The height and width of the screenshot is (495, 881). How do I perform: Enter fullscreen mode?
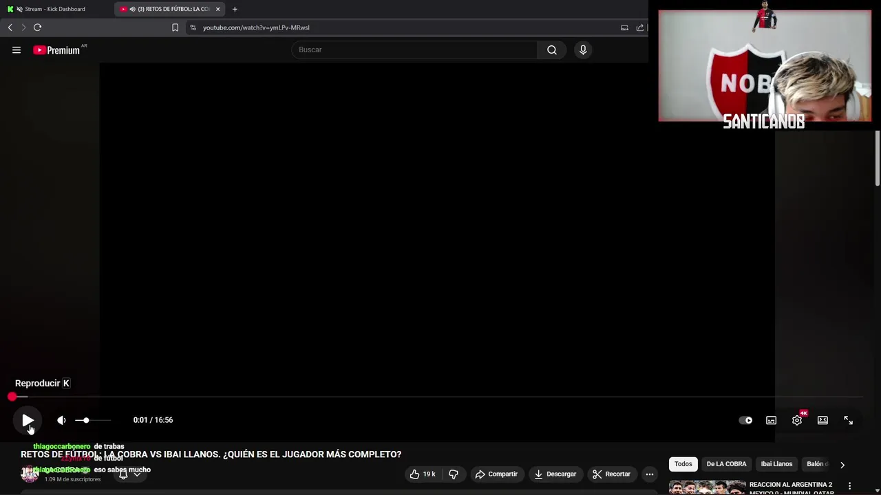click(x=848, y=420)
